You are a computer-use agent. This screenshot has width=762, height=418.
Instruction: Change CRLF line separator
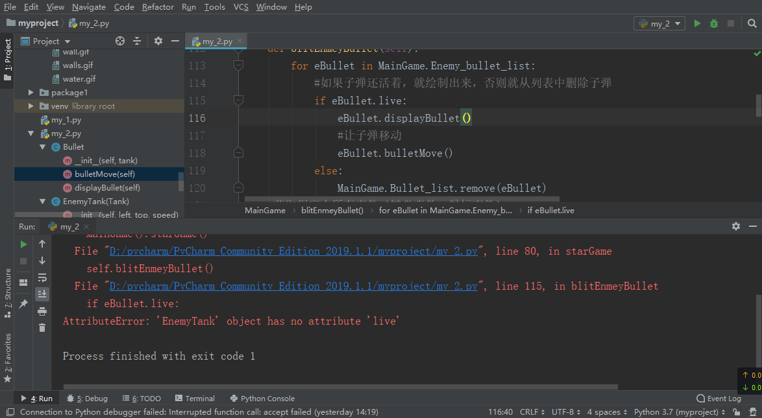[x=532, y=412]
